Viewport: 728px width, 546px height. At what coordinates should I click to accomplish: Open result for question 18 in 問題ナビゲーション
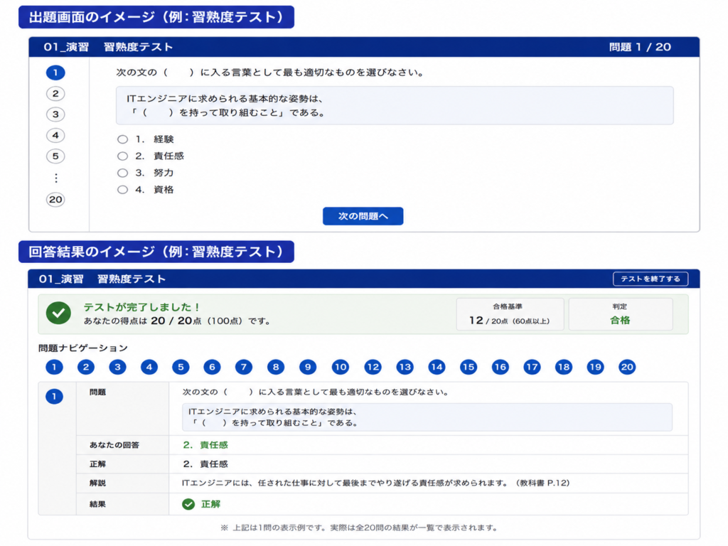564,368
